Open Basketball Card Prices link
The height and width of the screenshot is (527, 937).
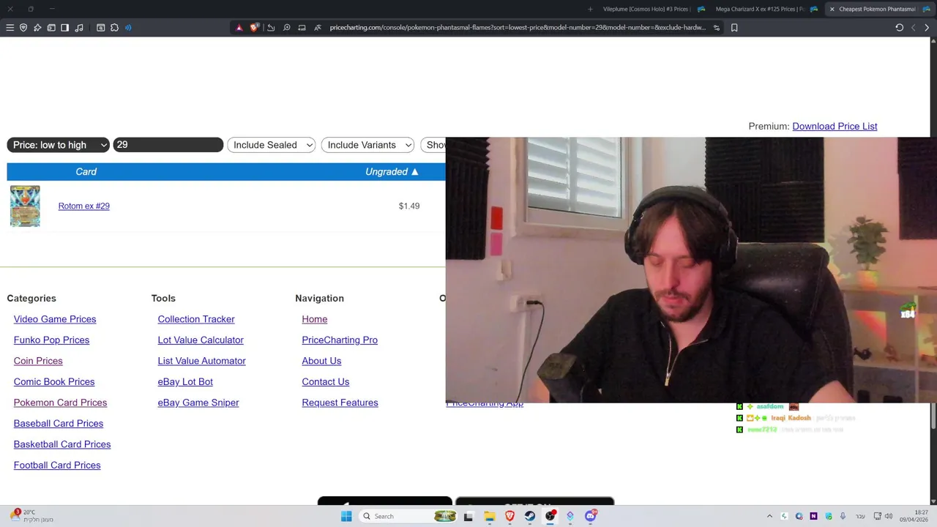[x=62, y=444]
